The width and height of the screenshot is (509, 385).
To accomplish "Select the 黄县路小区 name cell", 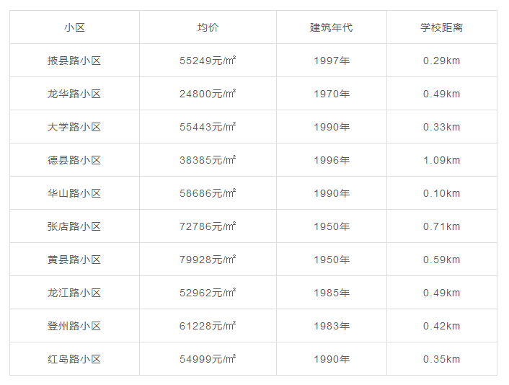I will pyautogui.click(x=74, y=260).
